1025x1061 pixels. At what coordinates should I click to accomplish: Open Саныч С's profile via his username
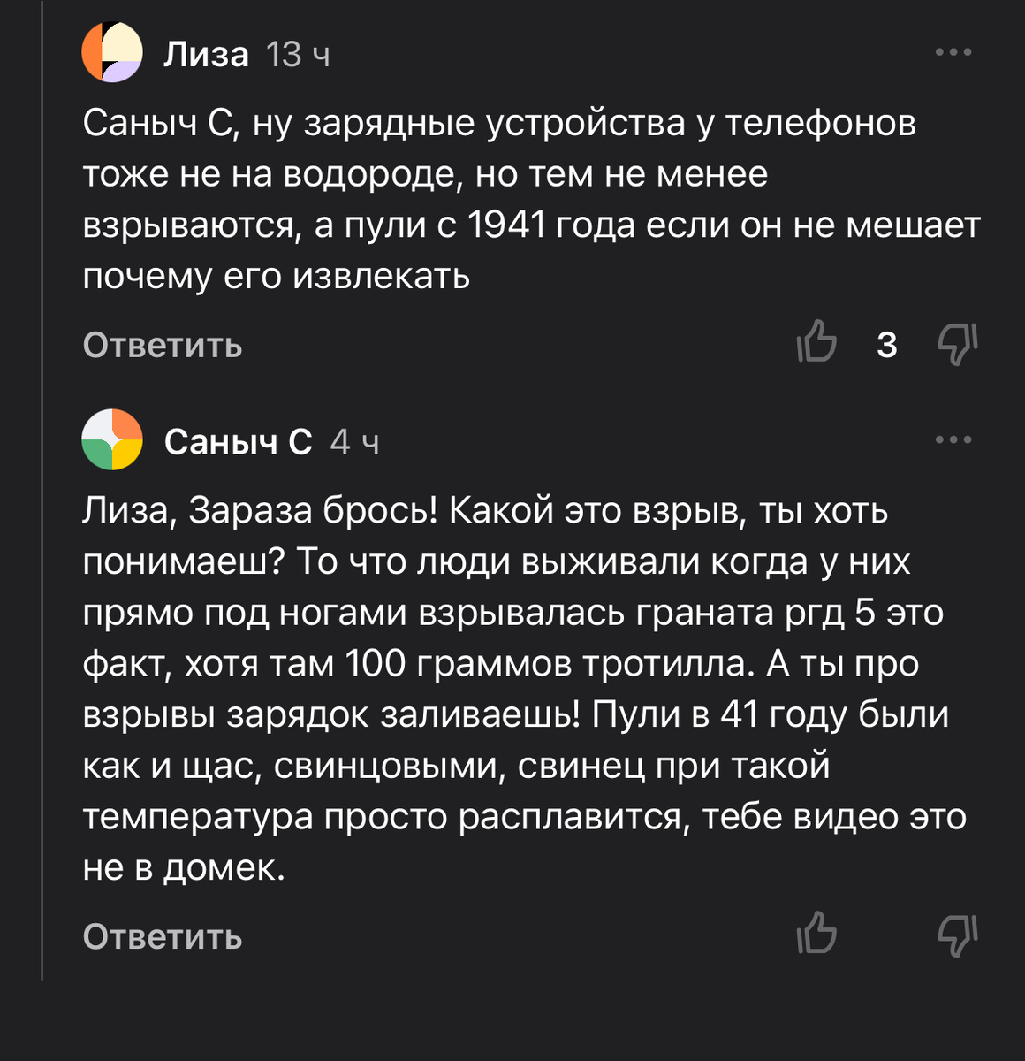(x=237, y=440)
